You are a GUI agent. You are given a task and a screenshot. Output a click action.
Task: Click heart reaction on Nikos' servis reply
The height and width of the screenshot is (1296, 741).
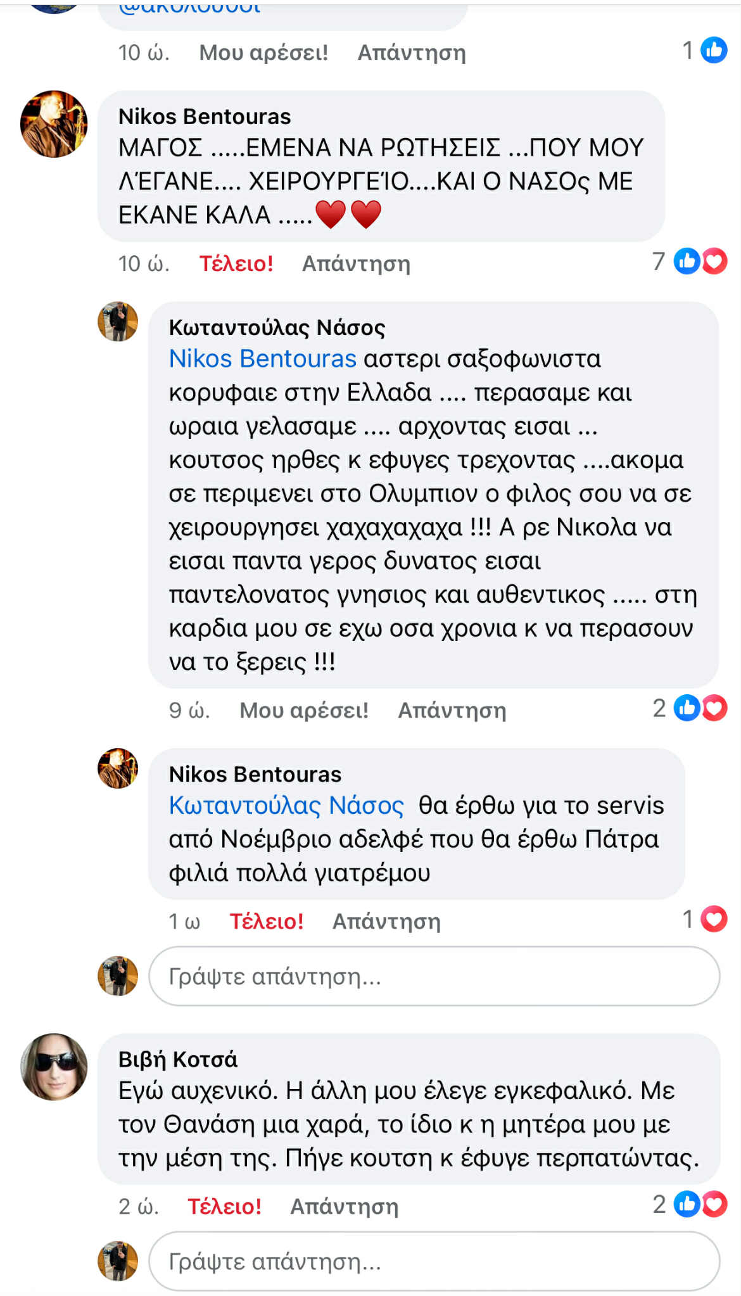tap(714, 919)
